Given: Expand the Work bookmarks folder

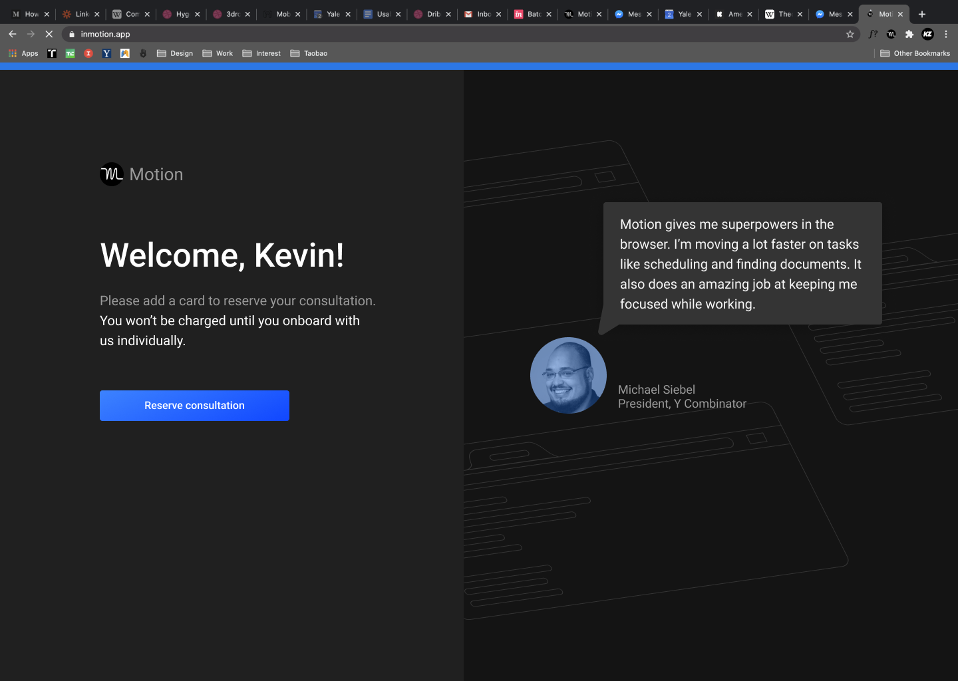Looking at the screenshot, I should coord(218,53).
